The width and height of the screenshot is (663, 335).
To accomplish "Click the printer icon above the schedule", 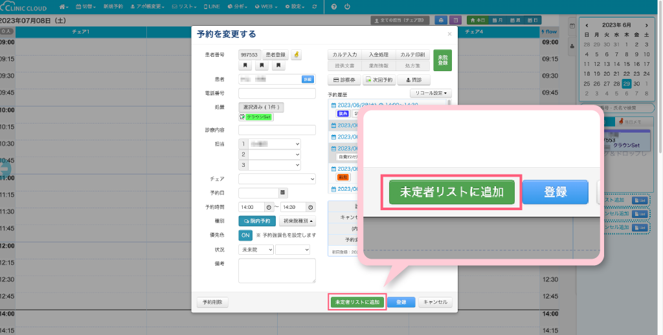I will (x=441, y=21).
